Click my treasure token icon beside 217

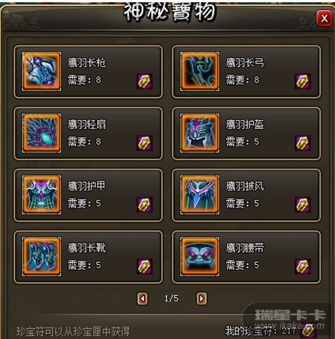308,330
